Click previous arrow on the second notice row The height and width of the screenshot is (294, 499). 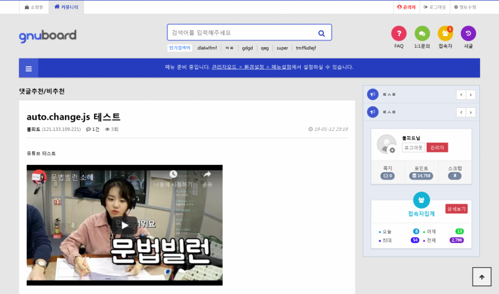pyautogui.click(x=461, y=113)
